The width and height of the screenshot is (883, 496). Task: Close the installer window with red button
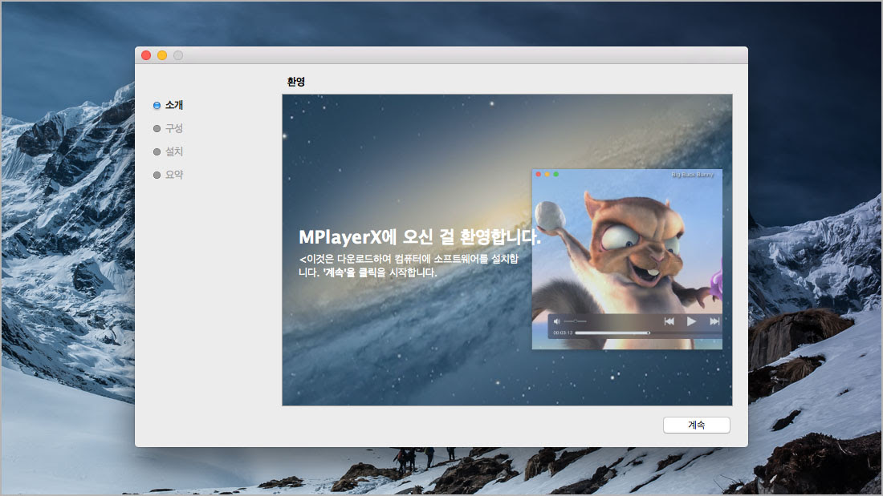coord(146,55)
